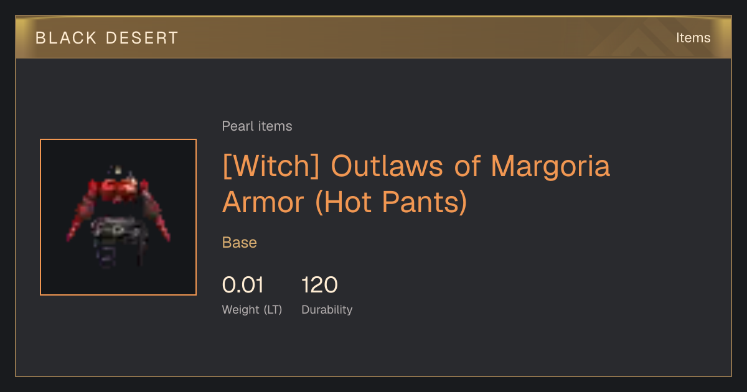The height and width of the screenshot is (392, 747).
Task: Click the word Margoria in title
Action: coord(550,166)
